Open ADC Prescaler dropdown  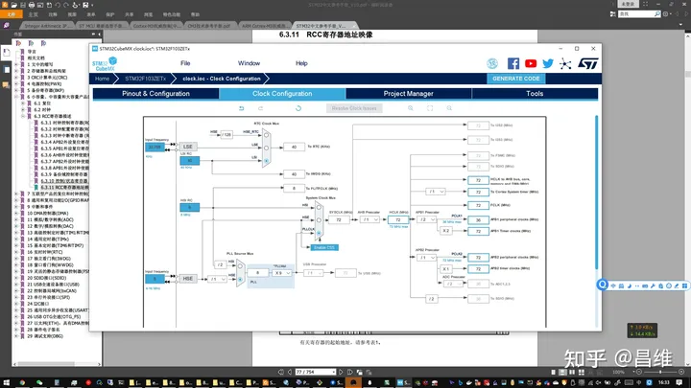[x=453, y=285]
